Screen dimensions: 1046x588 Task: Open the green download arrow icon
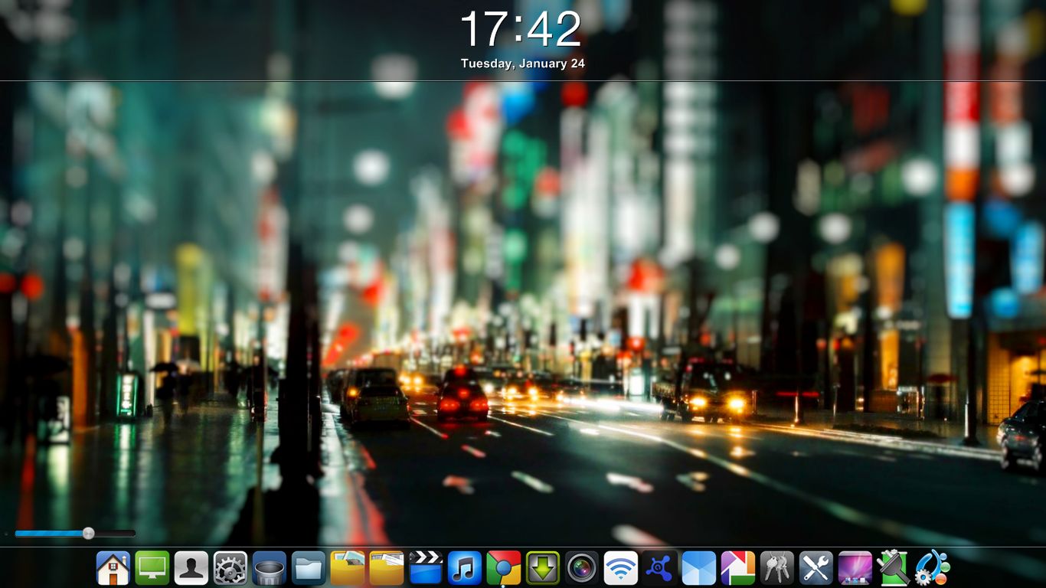tap(543, 568)
